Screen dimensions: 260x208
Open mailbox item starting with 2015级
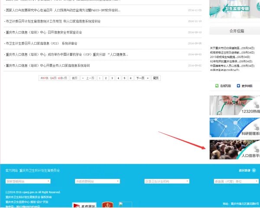tap(230, 57)
